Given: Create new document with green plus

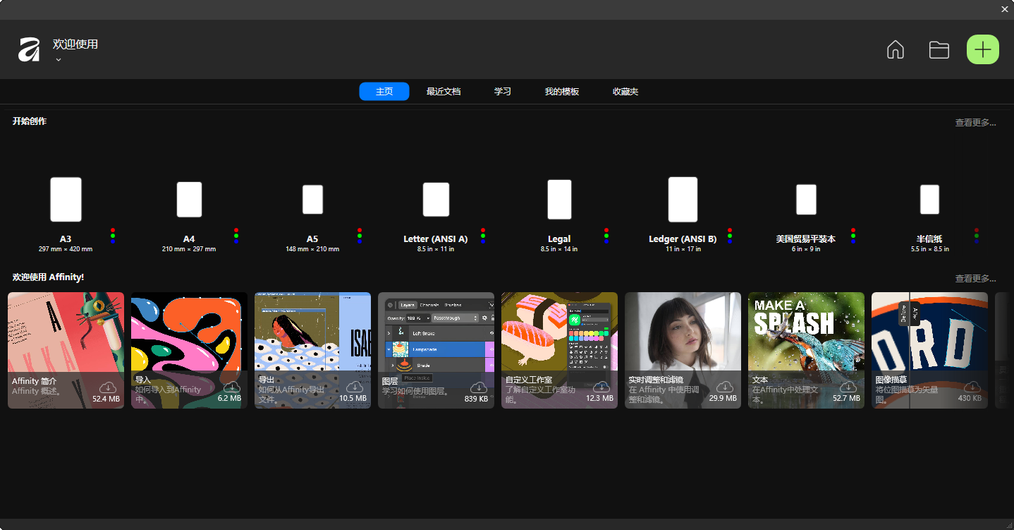Looking at the screenshot, I should pyautogui.click(x=983, y=49).
